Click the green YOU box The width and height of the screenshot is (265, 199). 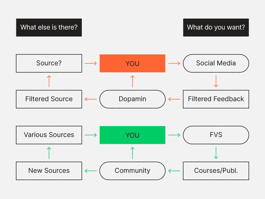[x=132, y=135]
